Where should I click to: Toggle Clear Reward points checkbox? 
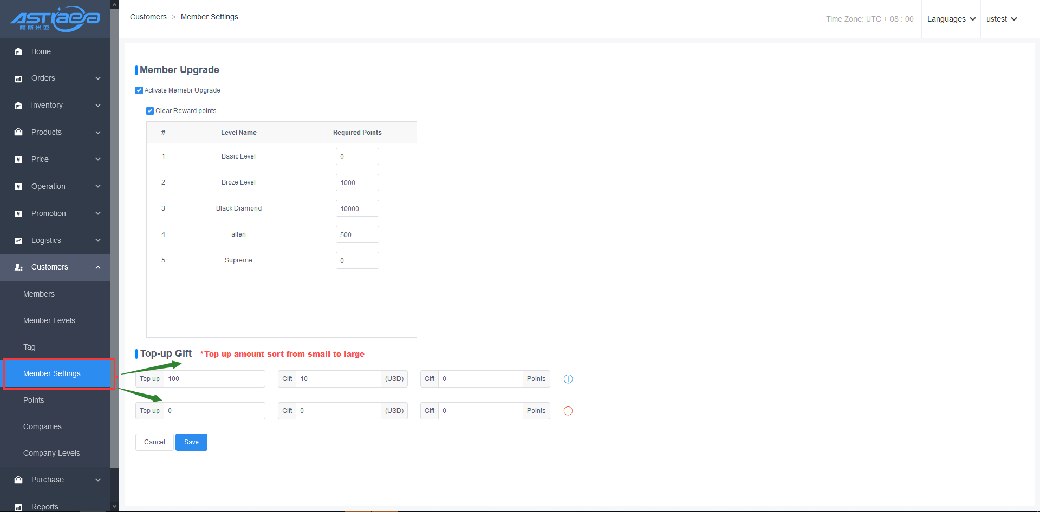150,111
